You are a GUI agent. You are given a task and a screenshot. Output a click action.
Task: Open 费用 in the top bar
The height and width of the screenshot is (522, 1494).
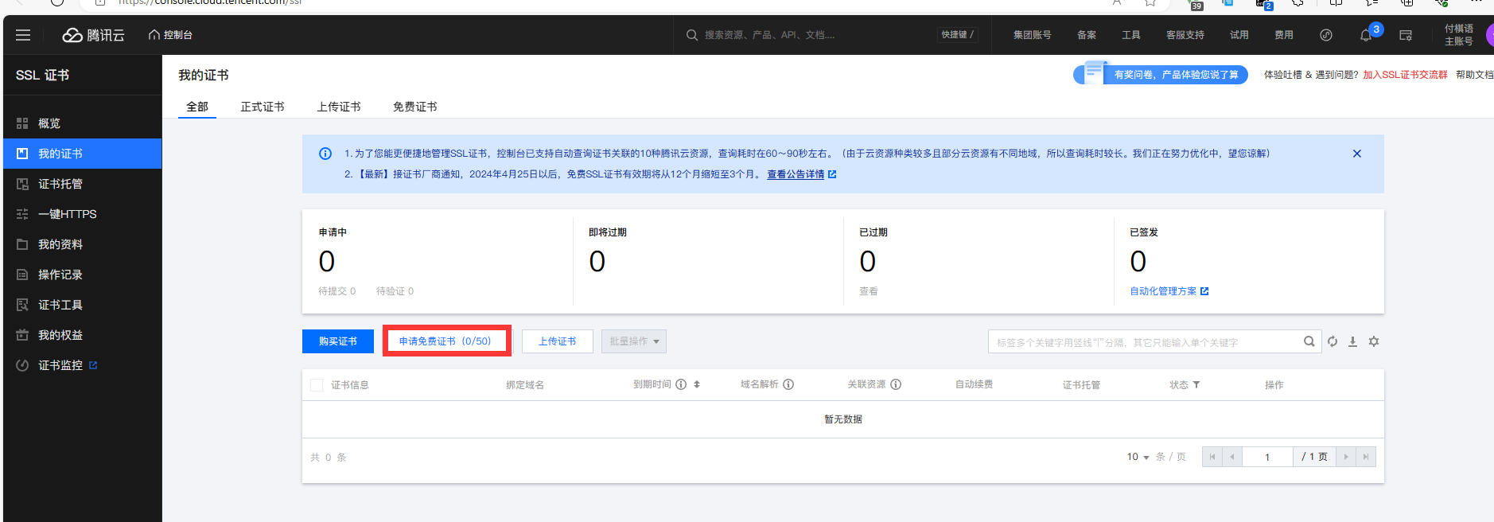tap(1284, 35)
